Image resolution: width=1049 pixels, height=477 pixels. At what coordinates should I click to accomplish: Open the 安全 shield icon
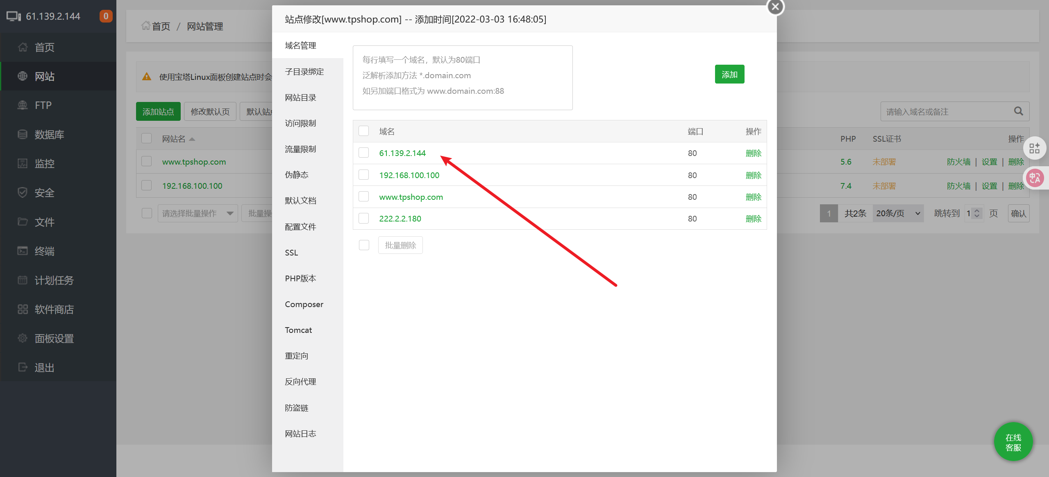point(23,192)
